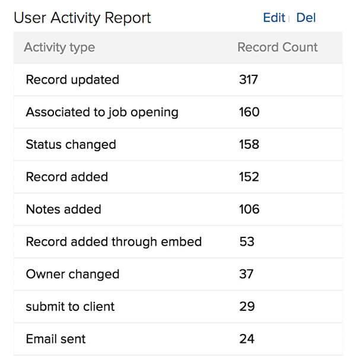Select the Owner changed activity
The height and width of the screenshot is (356, 356).
click(x=72, y=274)
